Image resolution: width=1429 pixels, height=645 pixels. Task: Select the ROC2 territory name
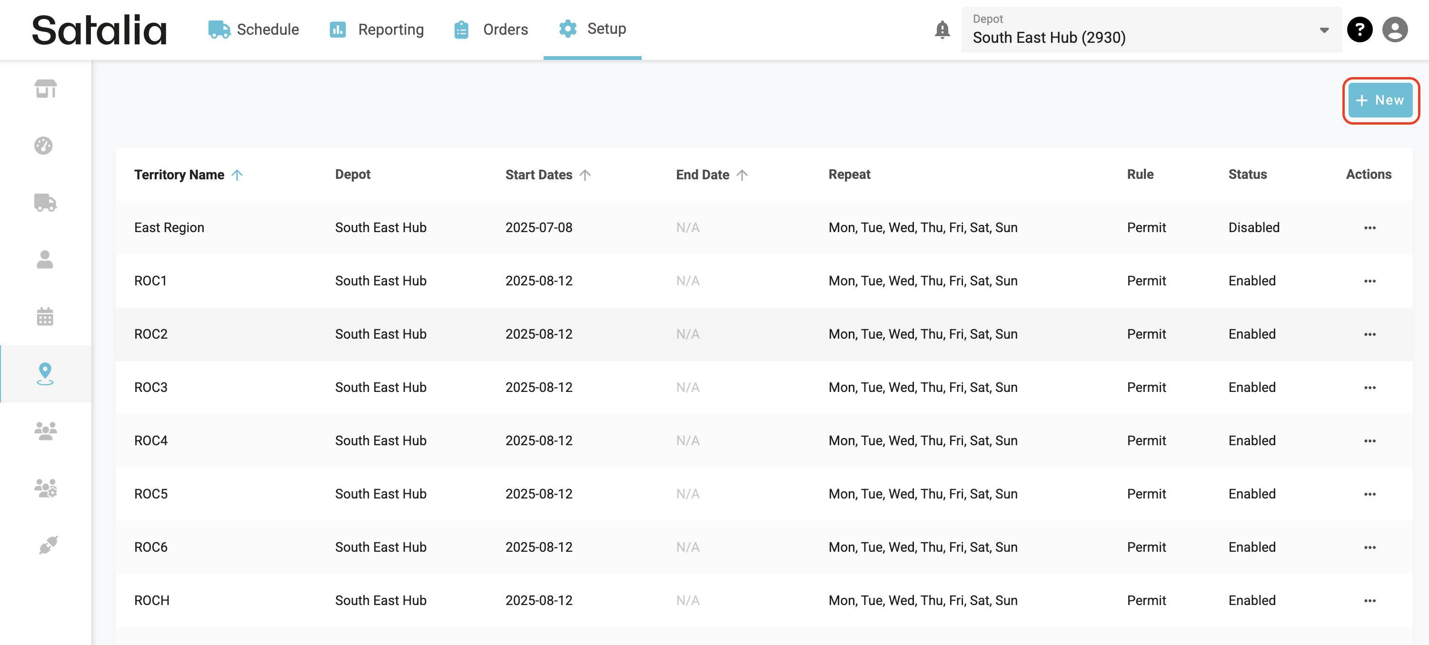(x=150, y=334)
